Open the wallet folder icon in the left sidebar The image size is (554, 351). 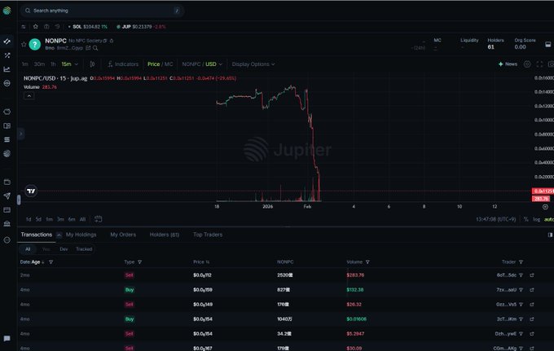(x=7, y=182)
